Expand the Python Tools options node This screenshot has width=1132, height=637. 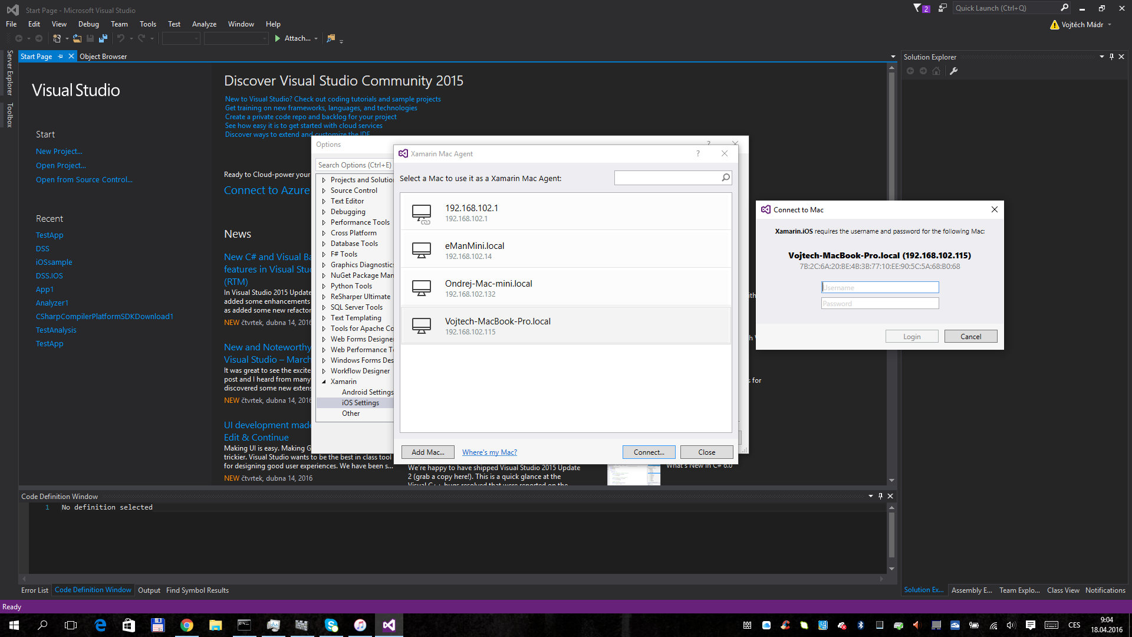[324, 286]
